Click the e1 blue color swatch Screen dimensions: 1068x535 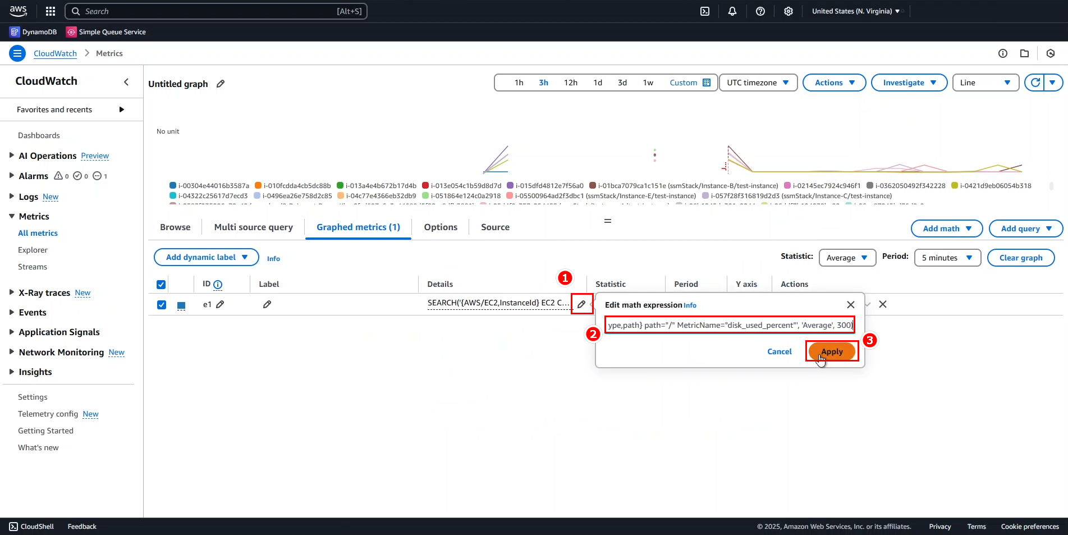pos(181,305)
